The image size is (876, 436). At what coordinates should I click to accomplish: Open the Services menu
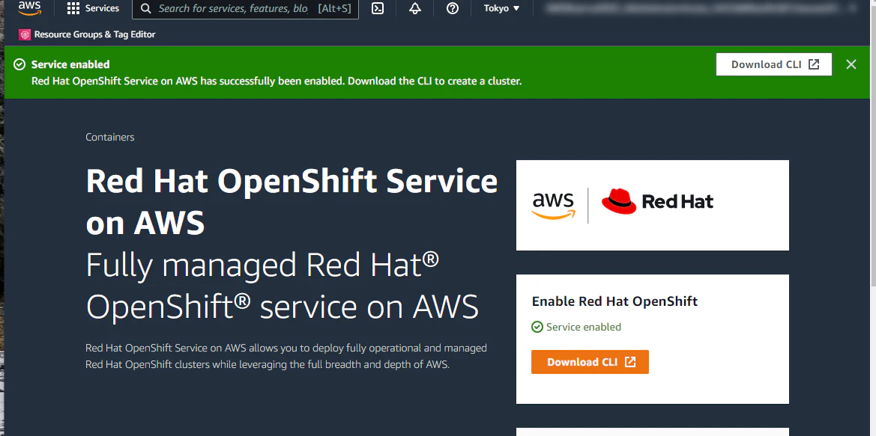93,8
